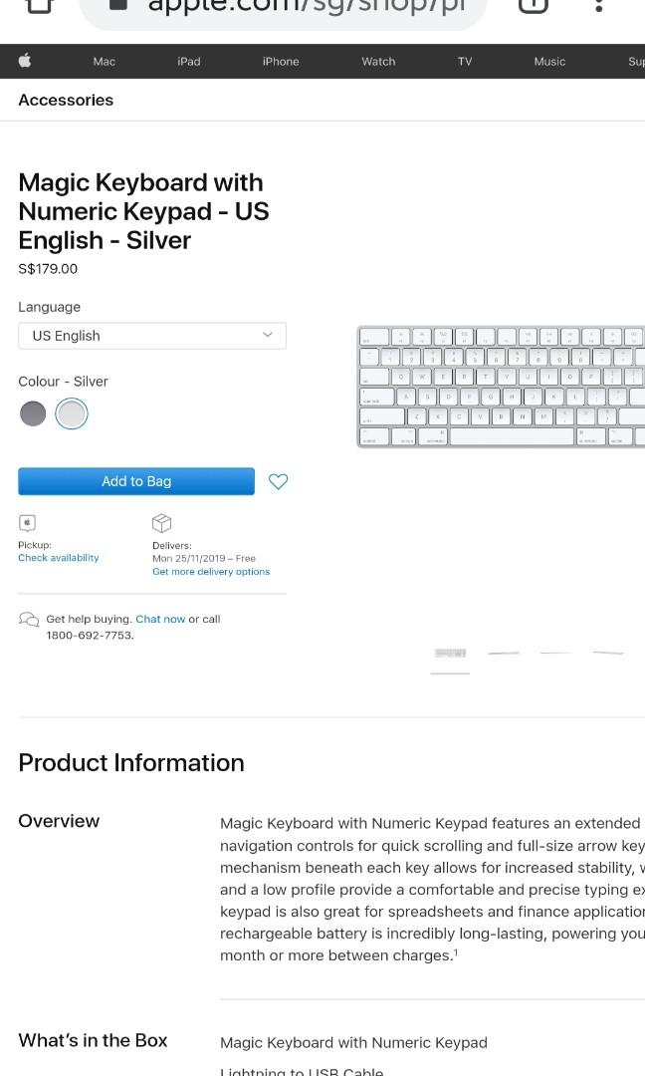Tap the browser menu dots icon
The height and width of the screenshot is (1076, 645).
pyautogui.click(x=598, y=5)
